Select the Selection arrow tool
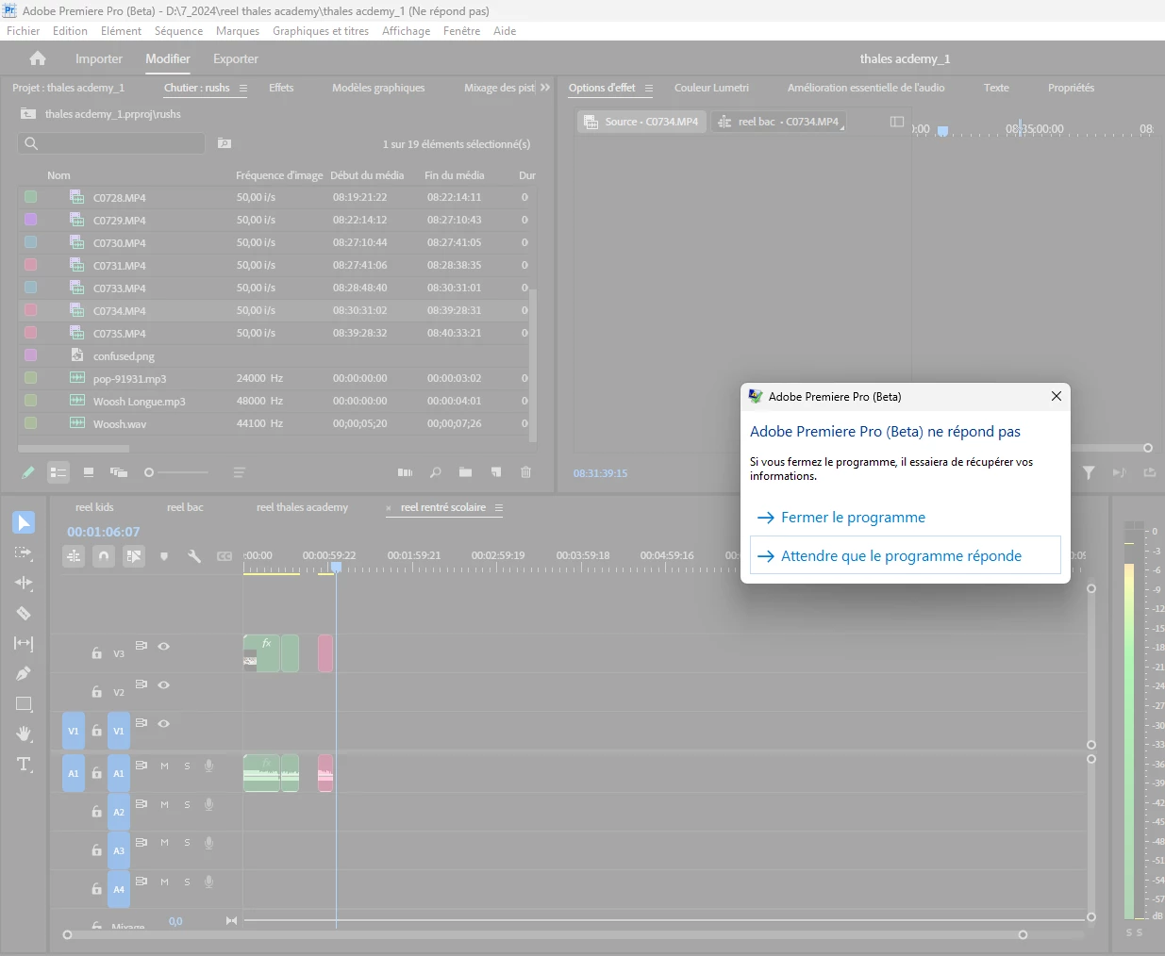The height and width of the screenshot is (956, 1165). point(25,522)
